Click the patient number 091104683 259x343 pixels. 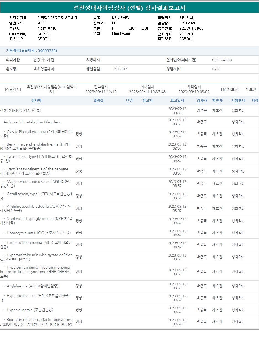(x=222, y=60)
